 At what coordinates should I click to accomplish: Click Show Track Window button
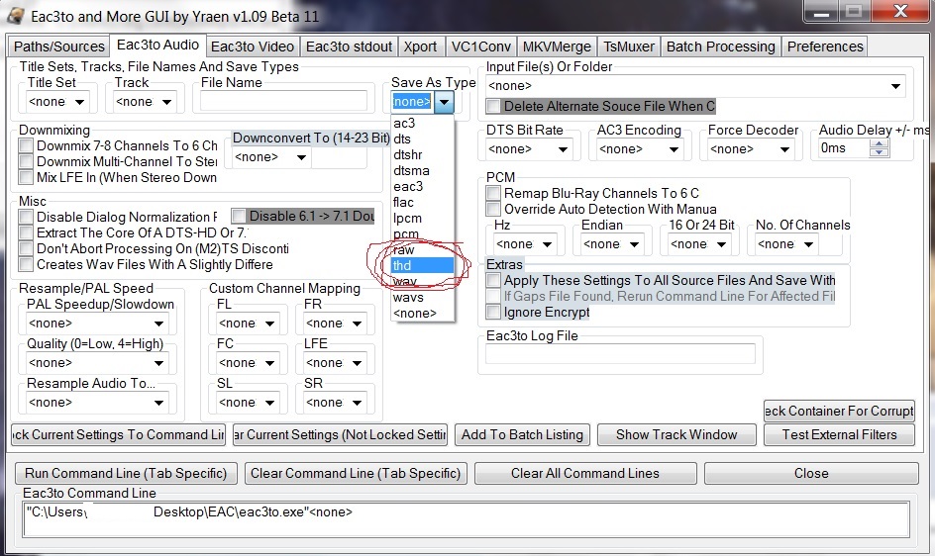pos(676,435)
